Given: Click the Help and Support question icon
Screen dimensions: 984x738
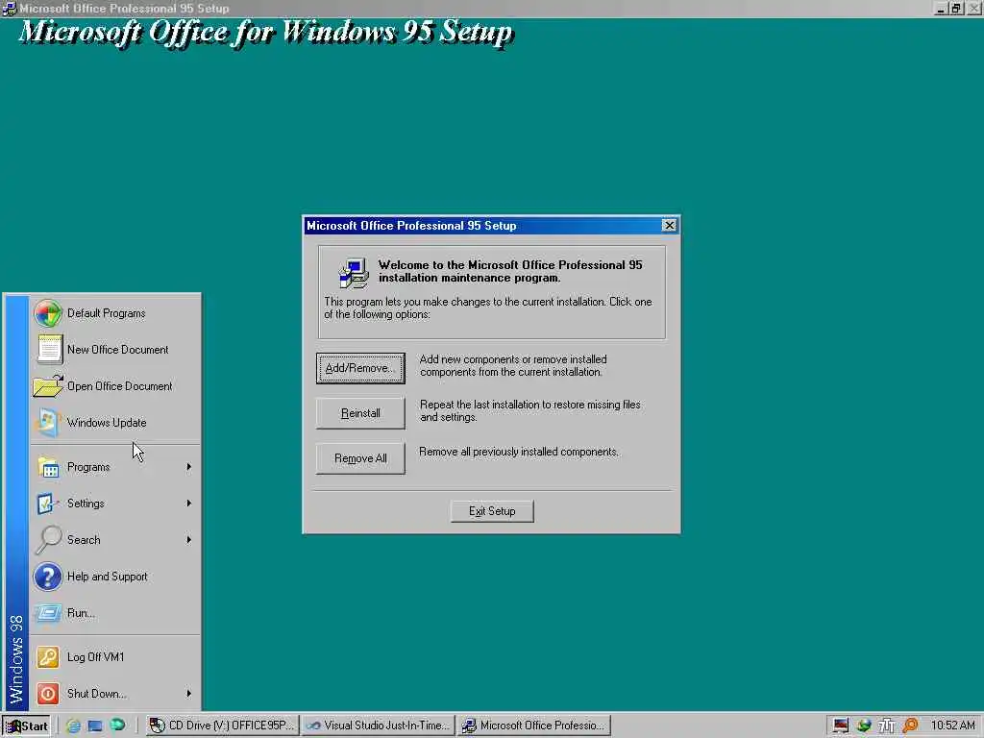Looking at the screenshot, I should tap(48, 577).
